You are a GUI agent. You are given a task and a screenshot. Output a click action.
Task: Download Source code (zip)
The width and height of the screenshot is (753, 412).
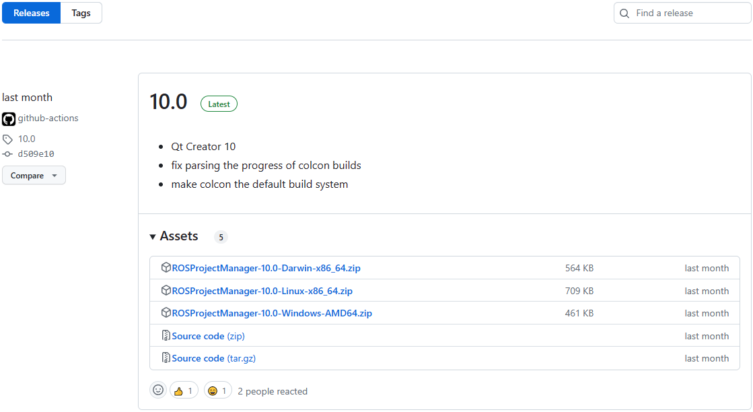(209, 336)
